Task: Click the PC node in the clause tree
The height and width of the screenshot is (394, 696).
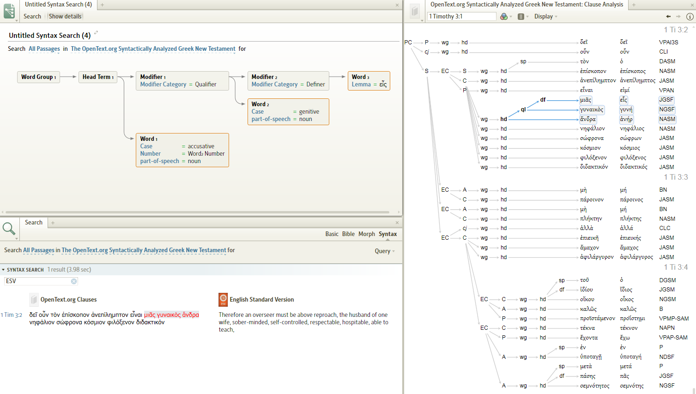Action: coord(408,42)
